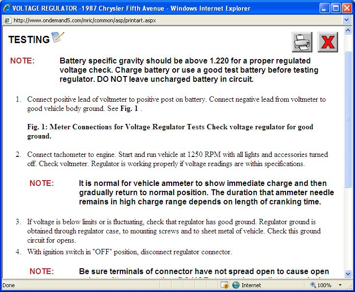Click the 100% zoom level button
This screenshot has width=355, height=292.
(x=324, y=285)
